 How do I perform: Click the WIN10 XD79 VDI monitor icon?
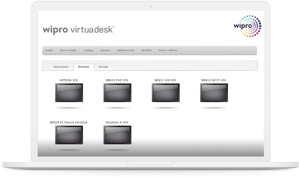214,93
